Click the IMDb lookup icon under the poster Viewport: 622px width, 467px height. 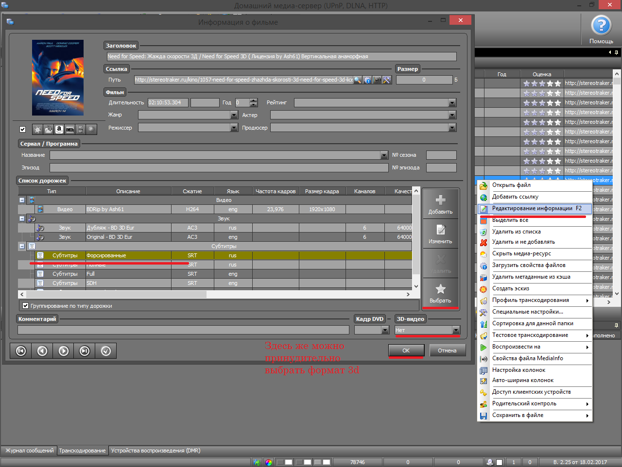pyautogui.click(x=70, y=130)
